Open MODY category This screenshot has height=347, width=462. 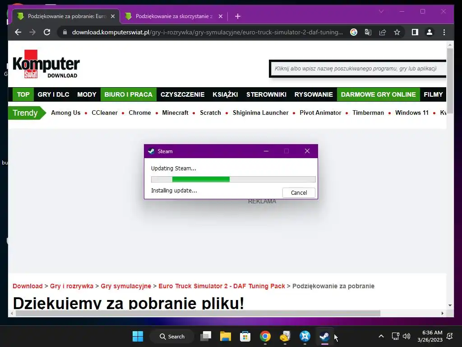click(87, 94)
